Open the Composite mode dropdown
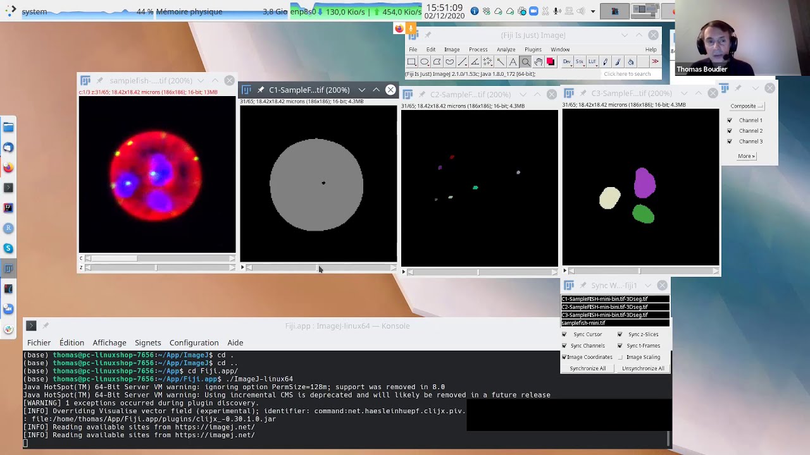 (x=747, y=106)
